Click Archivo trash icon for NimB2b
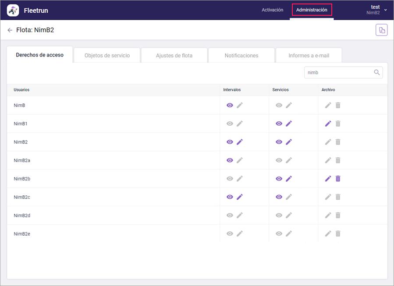Screen dimensions: 394x286 click(338, 179)
